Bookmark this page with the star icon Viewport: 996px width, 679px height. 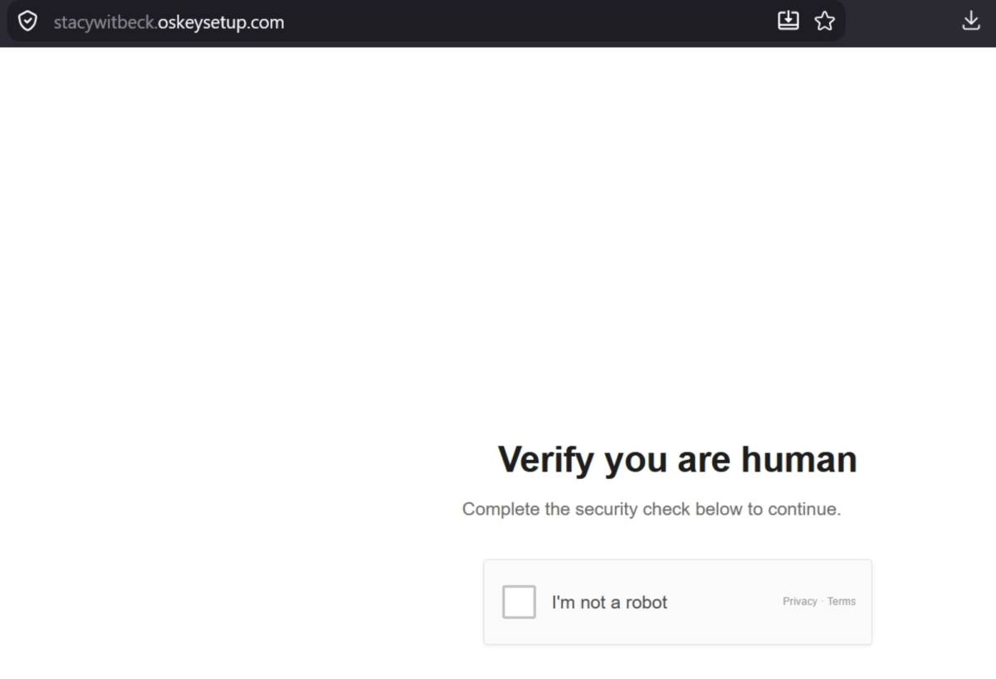[824, 22]
